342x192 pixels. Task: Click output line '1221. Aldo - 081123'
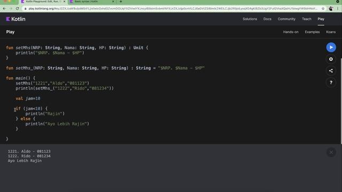[x=29, y=151]
